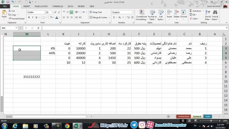Click the horizontal scrollbar thumb

[9, 116]
